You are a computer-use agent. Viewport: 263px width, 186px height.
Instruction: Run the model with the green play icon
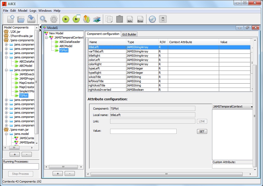(x=66, y=19)
